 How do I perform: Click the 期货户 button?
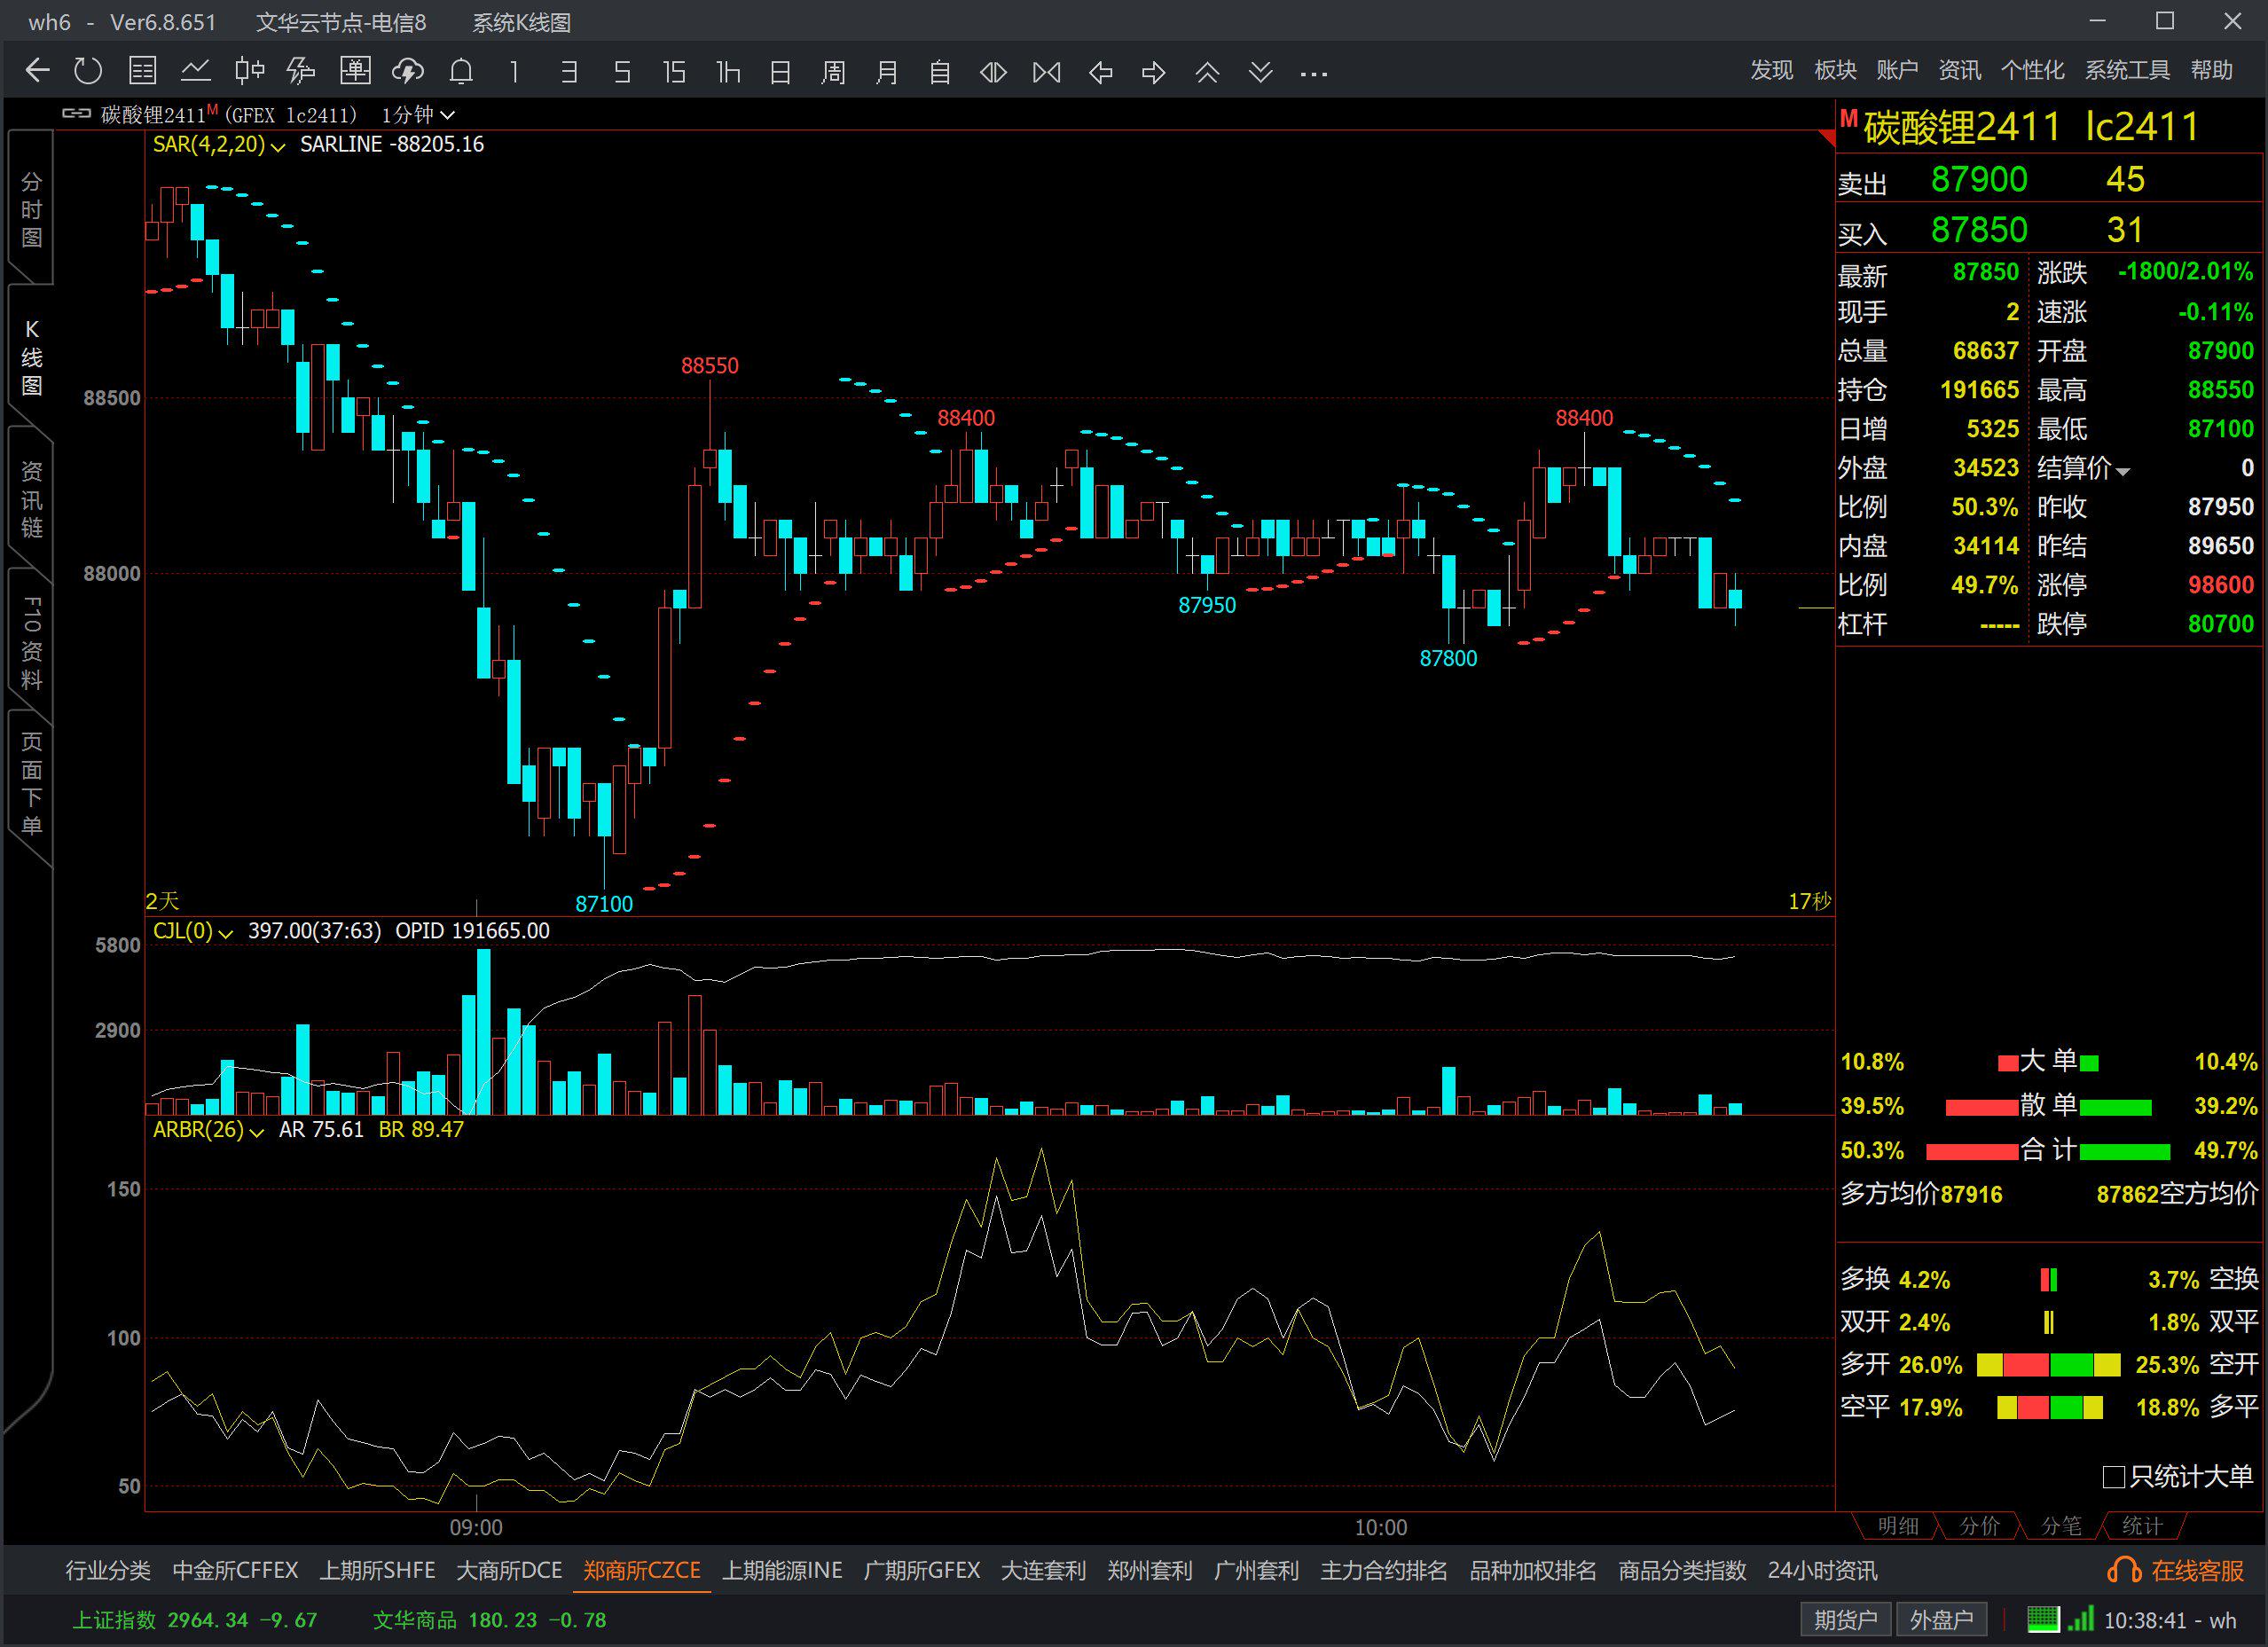(x=1845, y=1620)
